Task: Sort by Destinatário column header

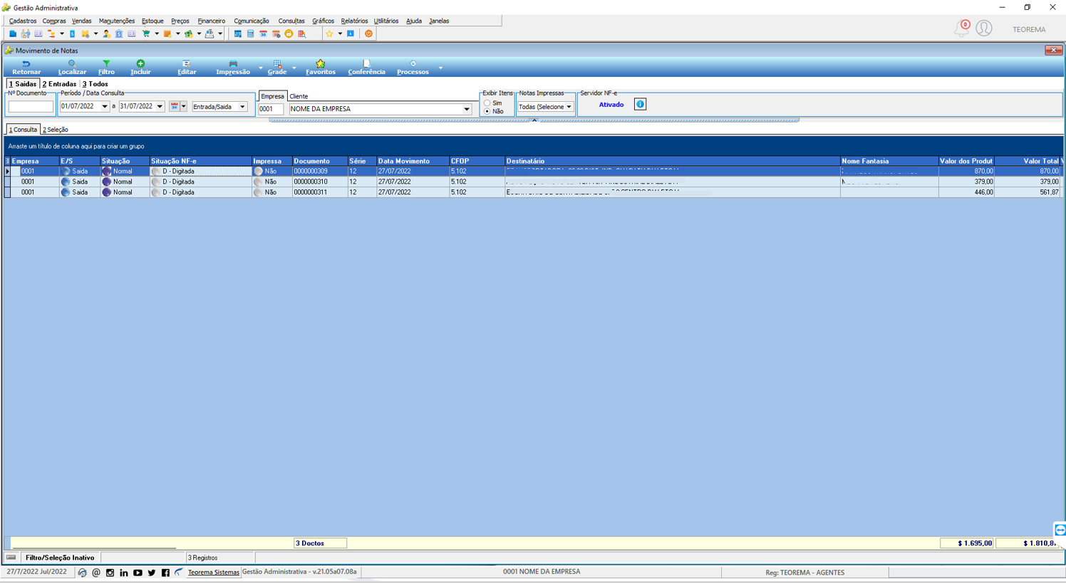Action: point(672,161)
